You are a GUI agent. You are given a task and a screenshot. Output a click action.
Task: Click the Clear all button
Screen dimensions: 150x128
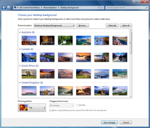[x=126, y=26]
